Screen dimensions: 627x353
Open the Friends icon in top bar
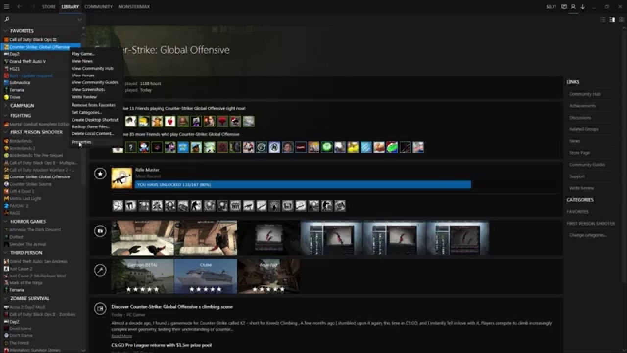[573, 6]
